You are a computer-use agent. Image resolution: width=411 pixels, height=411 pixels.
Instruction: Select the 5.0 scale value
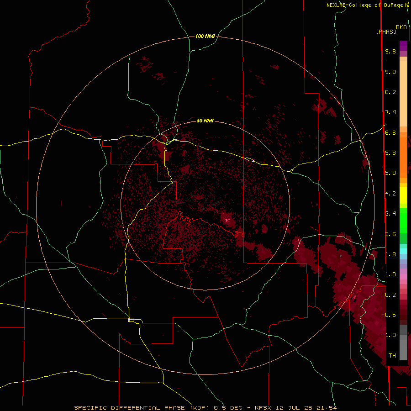coord(390,173)
